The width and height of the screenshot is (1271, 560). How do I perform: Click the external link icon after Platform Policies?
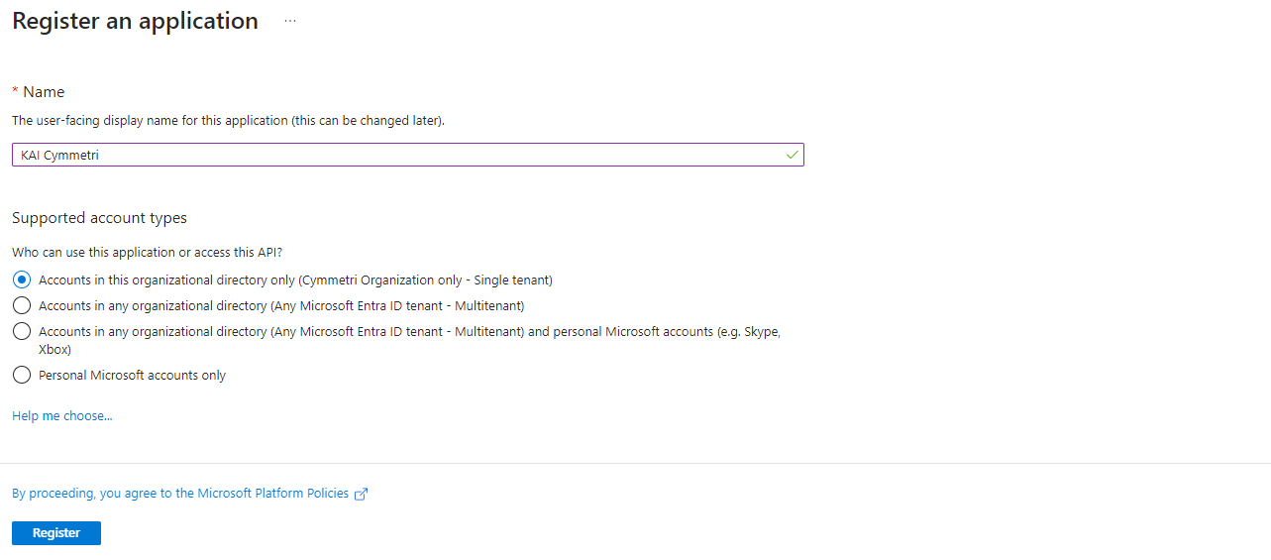[362, 494]
